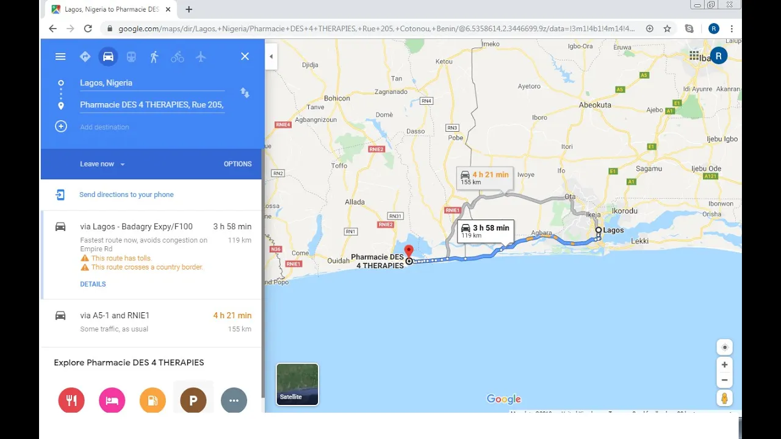Open a new browser tab
Viewport: 781px width, 439px height.
189,9
